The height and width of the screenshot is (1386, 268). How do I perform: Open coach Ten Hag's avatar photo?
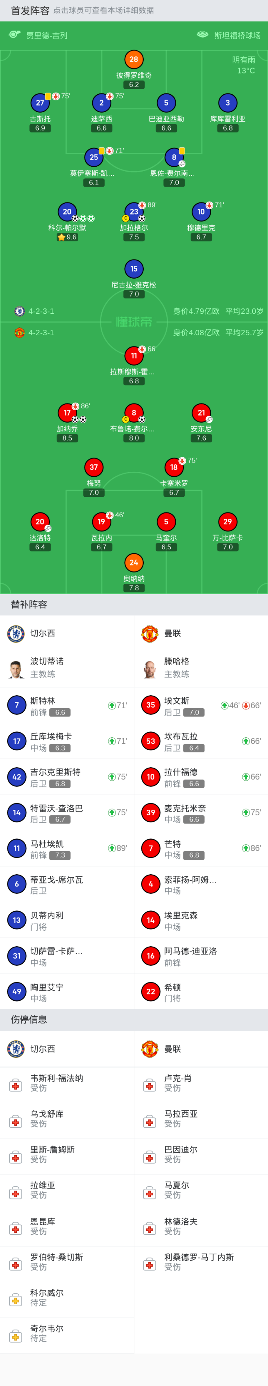click(x=150, y=669)
